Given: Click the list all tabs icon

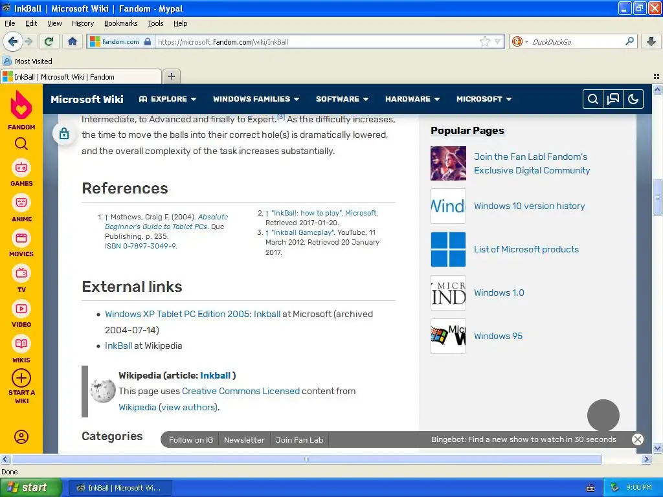Looking at the screenshot, I should coord(657,76).
